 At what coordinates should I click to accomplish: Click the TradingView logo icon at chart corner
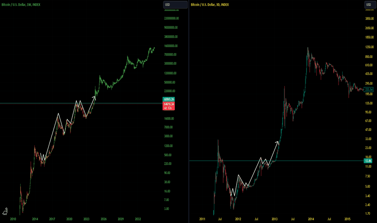pyautogui.click(x=5, y=211)
